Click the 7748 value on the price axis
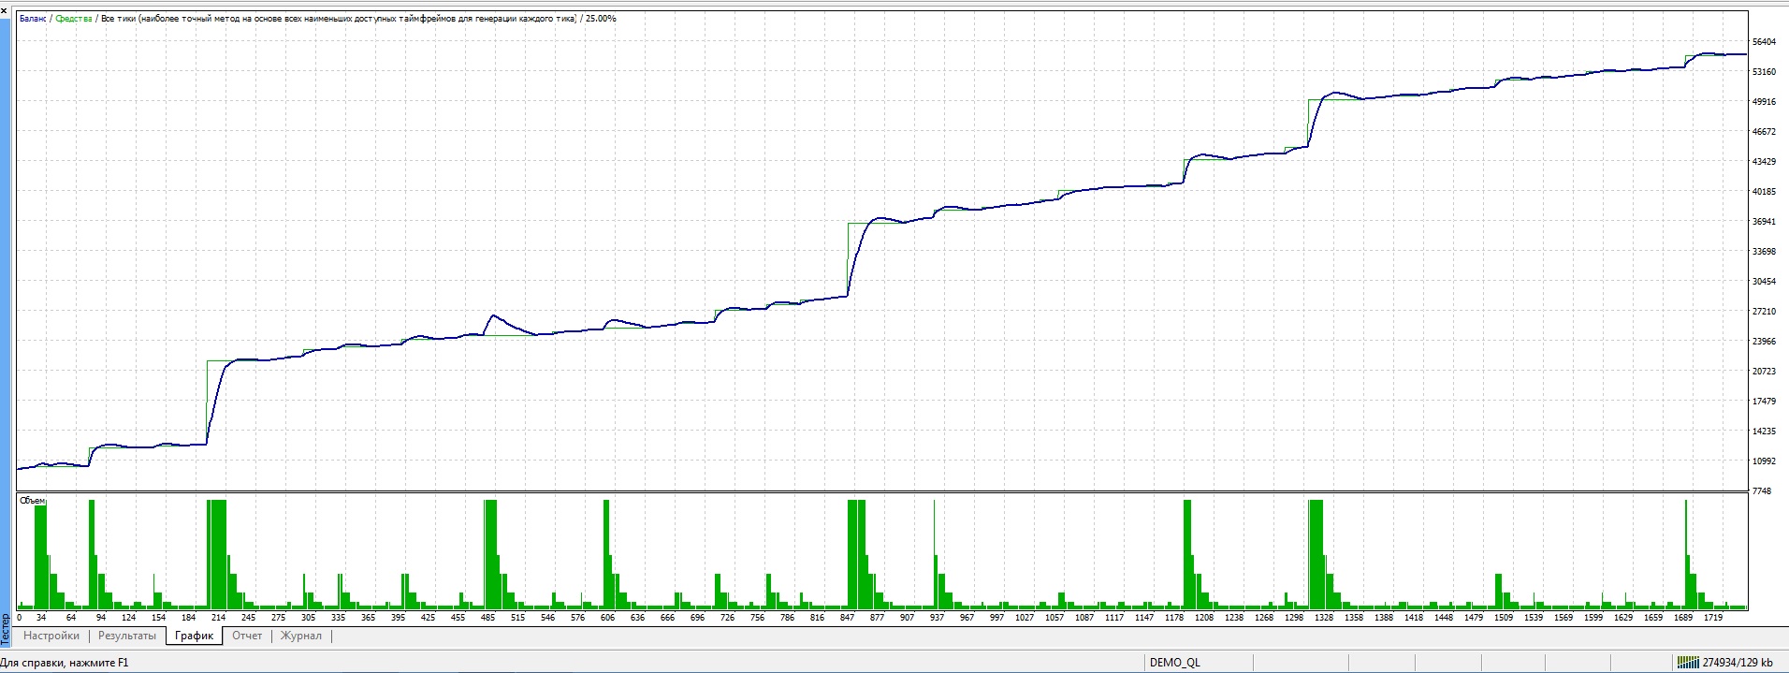The width and height of the screenshot is (1789, 673). point(1761,491)
